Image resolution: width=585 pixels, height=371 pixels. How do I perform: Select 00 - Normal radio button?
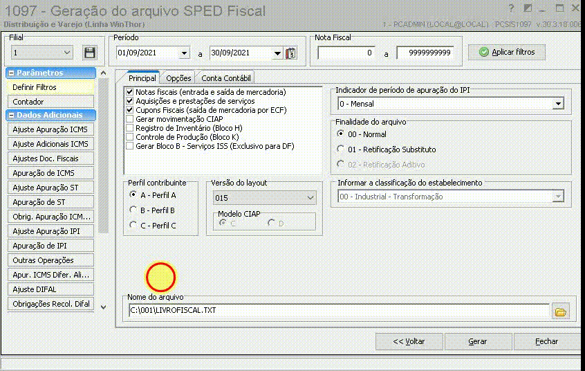coord(340,134)
